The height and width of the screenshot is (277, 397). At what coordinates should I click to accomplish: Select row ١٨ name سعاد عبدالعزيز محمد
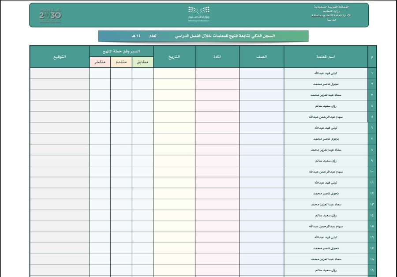pyautogui.click(x=326, y=259)
